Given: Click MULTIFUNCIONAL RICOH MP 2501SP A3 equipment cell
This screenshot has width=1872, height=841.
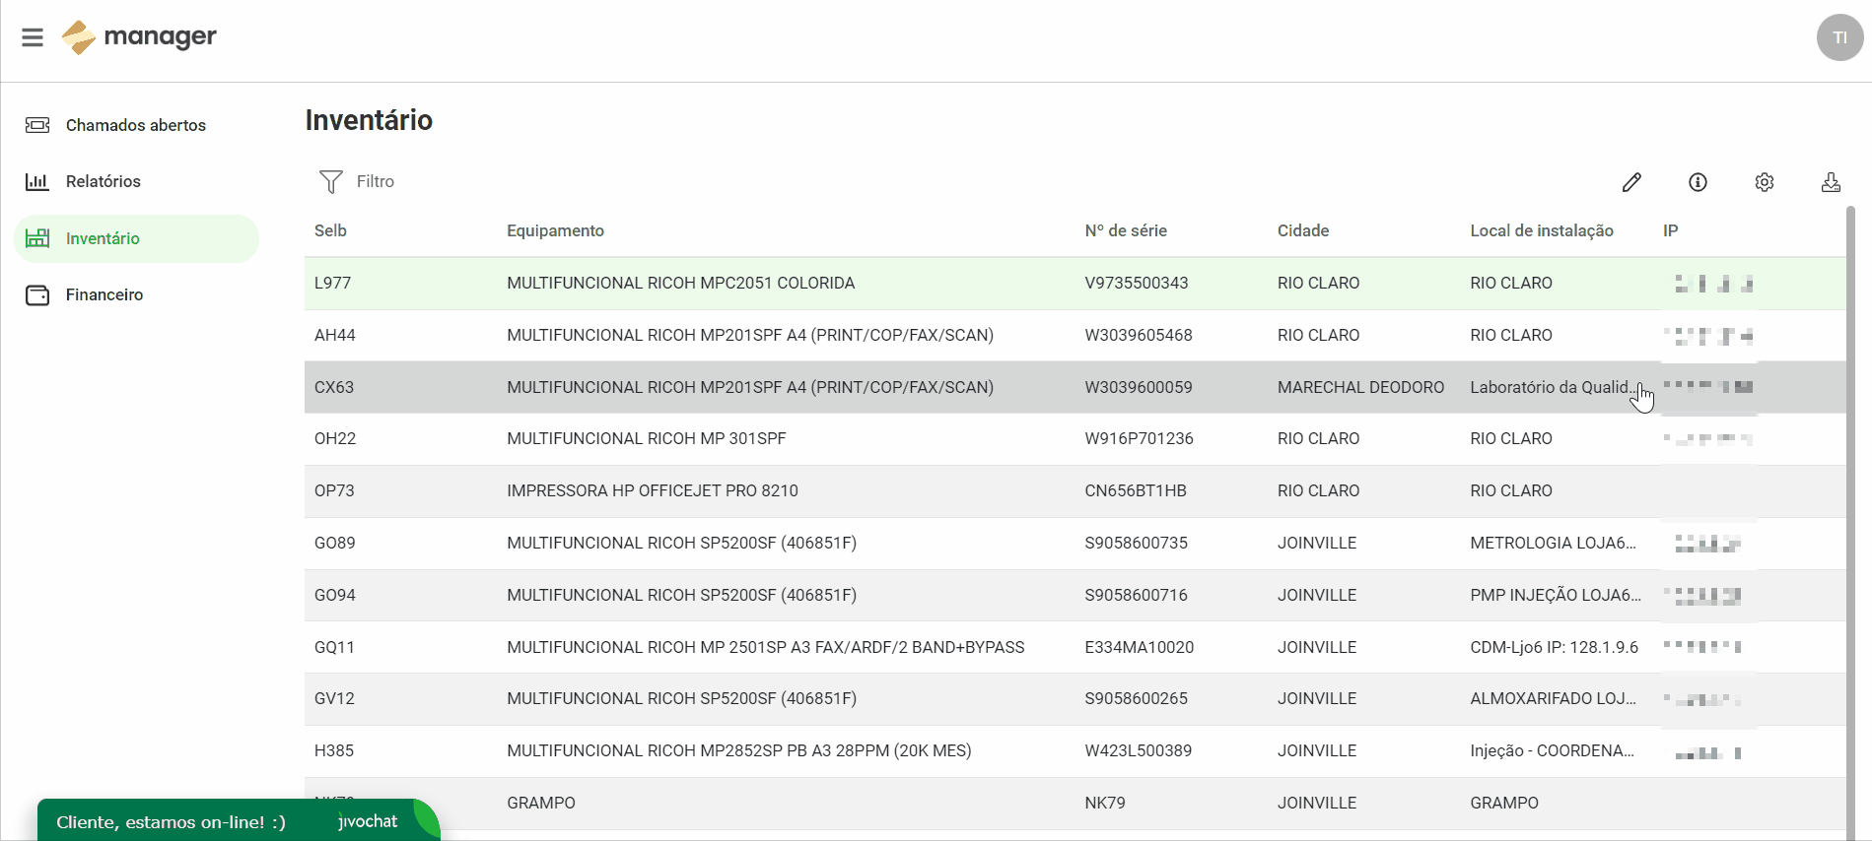Looking at the screenshot, I should coord(765,648).
